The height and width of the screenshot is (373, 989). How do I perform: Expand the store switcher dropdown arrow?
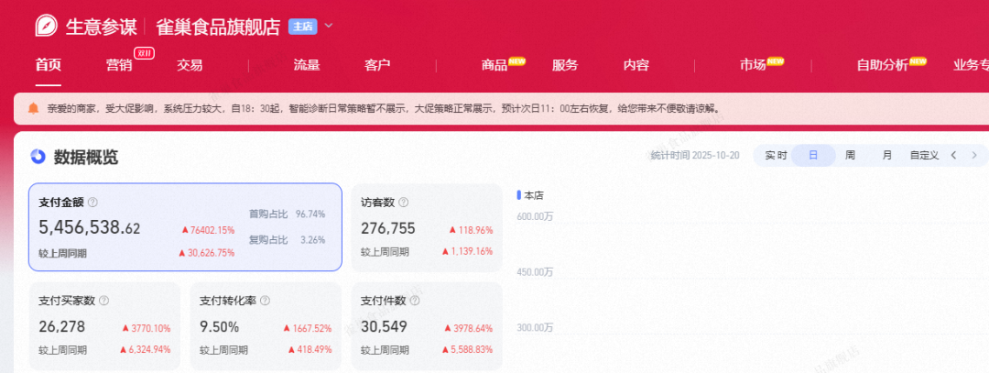pyautogui.click(x=329, y=26)
